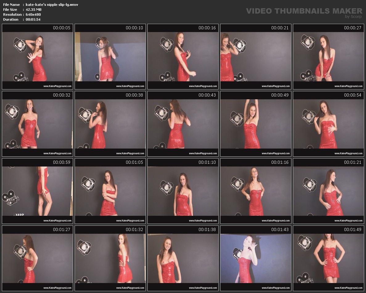Click the thumbnail labeled 00:00:16
Screen dimensions: 366x293
click(x=183, y=57)
